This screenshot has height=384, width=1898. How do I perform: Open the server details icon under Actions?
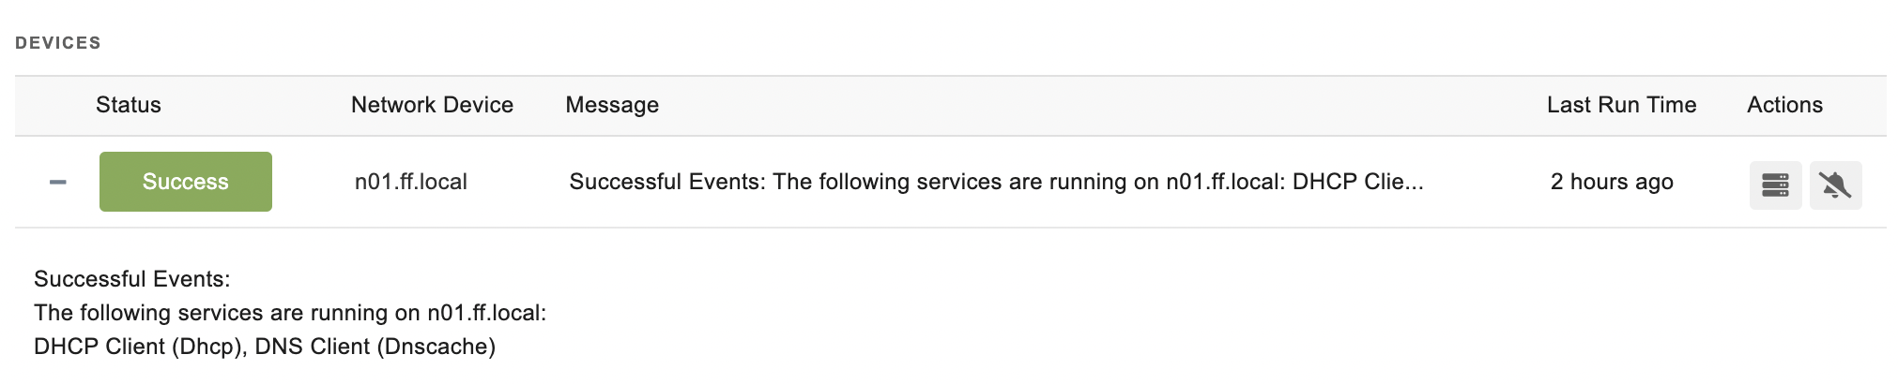click(1775, 185)
